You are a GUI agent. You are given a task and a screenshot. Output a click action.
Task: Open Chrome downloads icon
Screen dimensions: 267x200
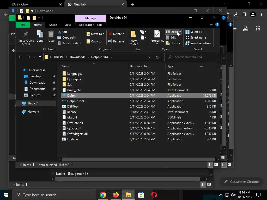236,15
